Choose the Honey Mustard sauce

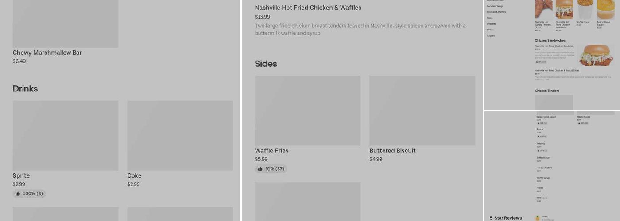point(544,168)
